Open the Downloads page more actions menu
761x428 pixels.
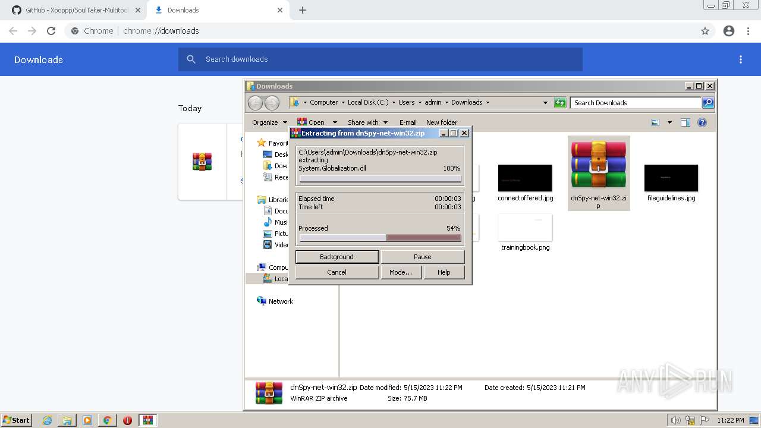741,59
